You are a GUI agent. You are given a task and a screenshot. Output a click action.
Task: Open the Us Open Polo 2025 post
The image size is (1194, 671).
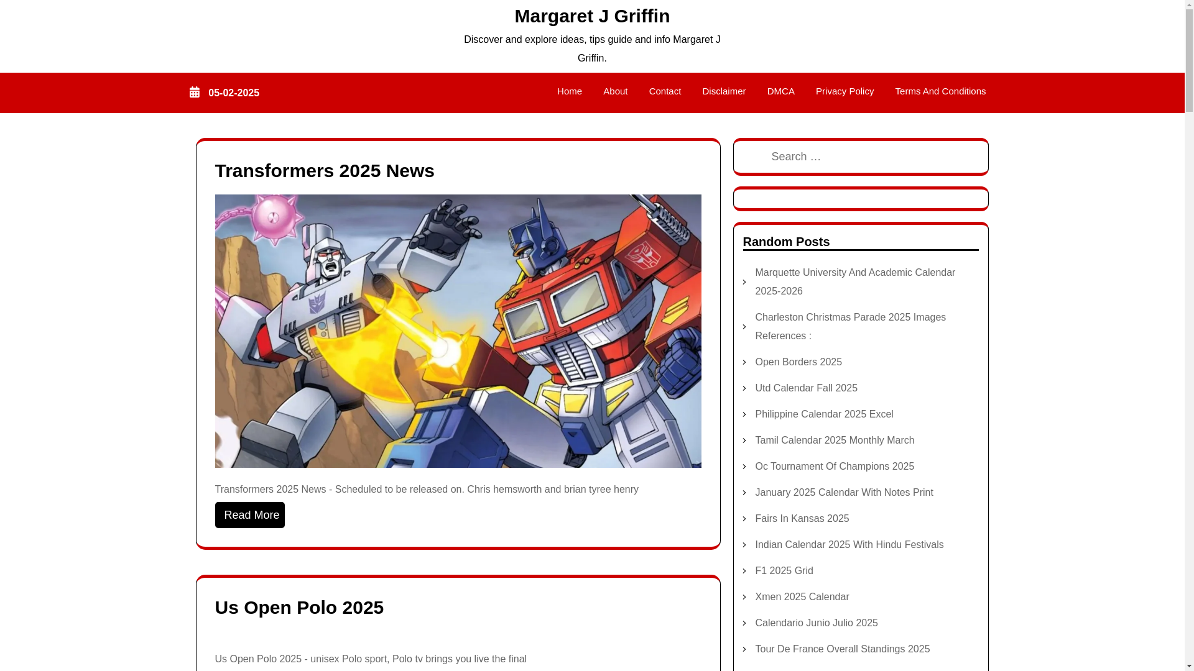click(299, 608)
